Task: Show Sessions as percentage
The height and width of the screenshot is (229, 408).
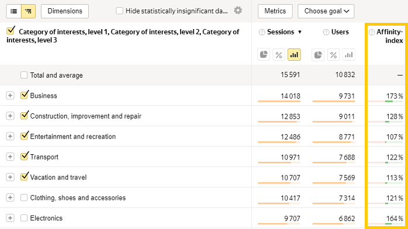Action: pos(279,54)
